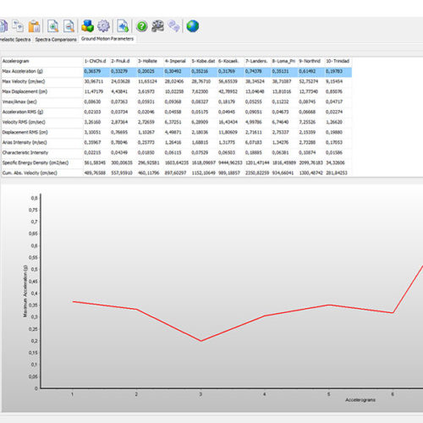Select the Specific Energy Density row

tap(177, 162)
